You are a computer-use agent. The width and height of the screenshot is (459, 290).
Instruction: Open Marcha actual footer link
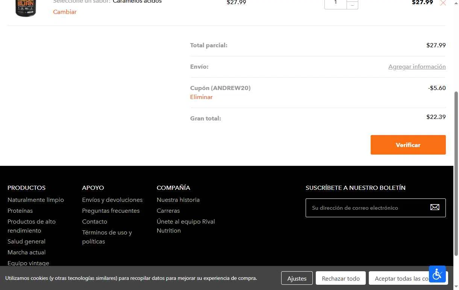pyautogui.click(x=26, y=252)
